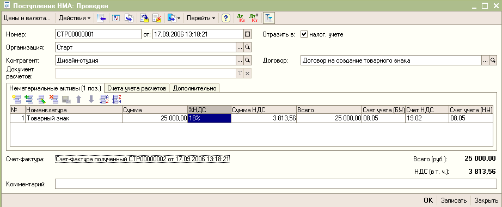Screen dimensions: 502x207
Task: Select the highlighted 18% cell
Action: (x=210, y=118)
